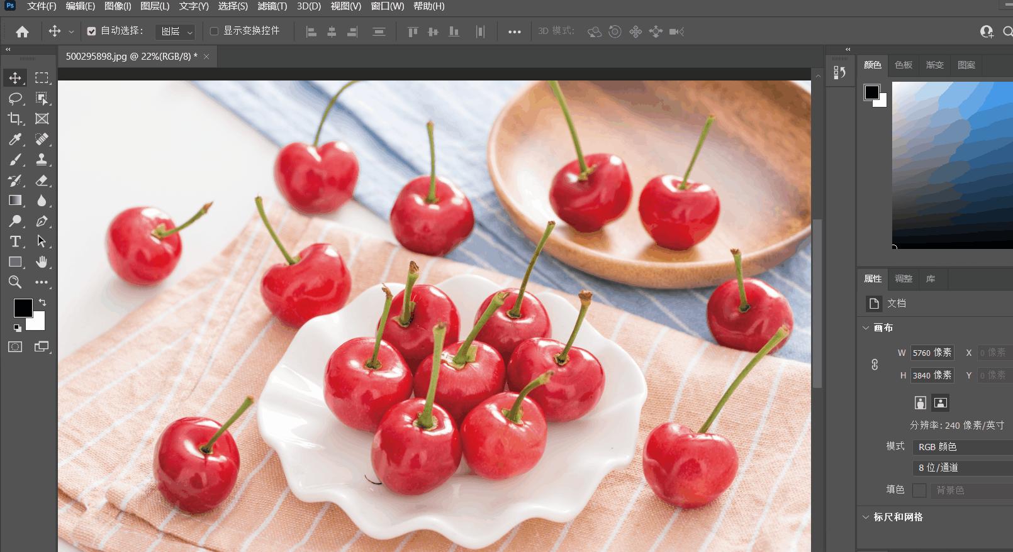Select the Hand tool
The height and width of the screenshot is (552, 1013).
tap(42, 262)
